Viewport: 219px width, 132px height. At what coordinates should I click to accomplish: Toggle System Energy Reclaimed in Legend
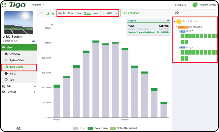[x=148, y=32]
